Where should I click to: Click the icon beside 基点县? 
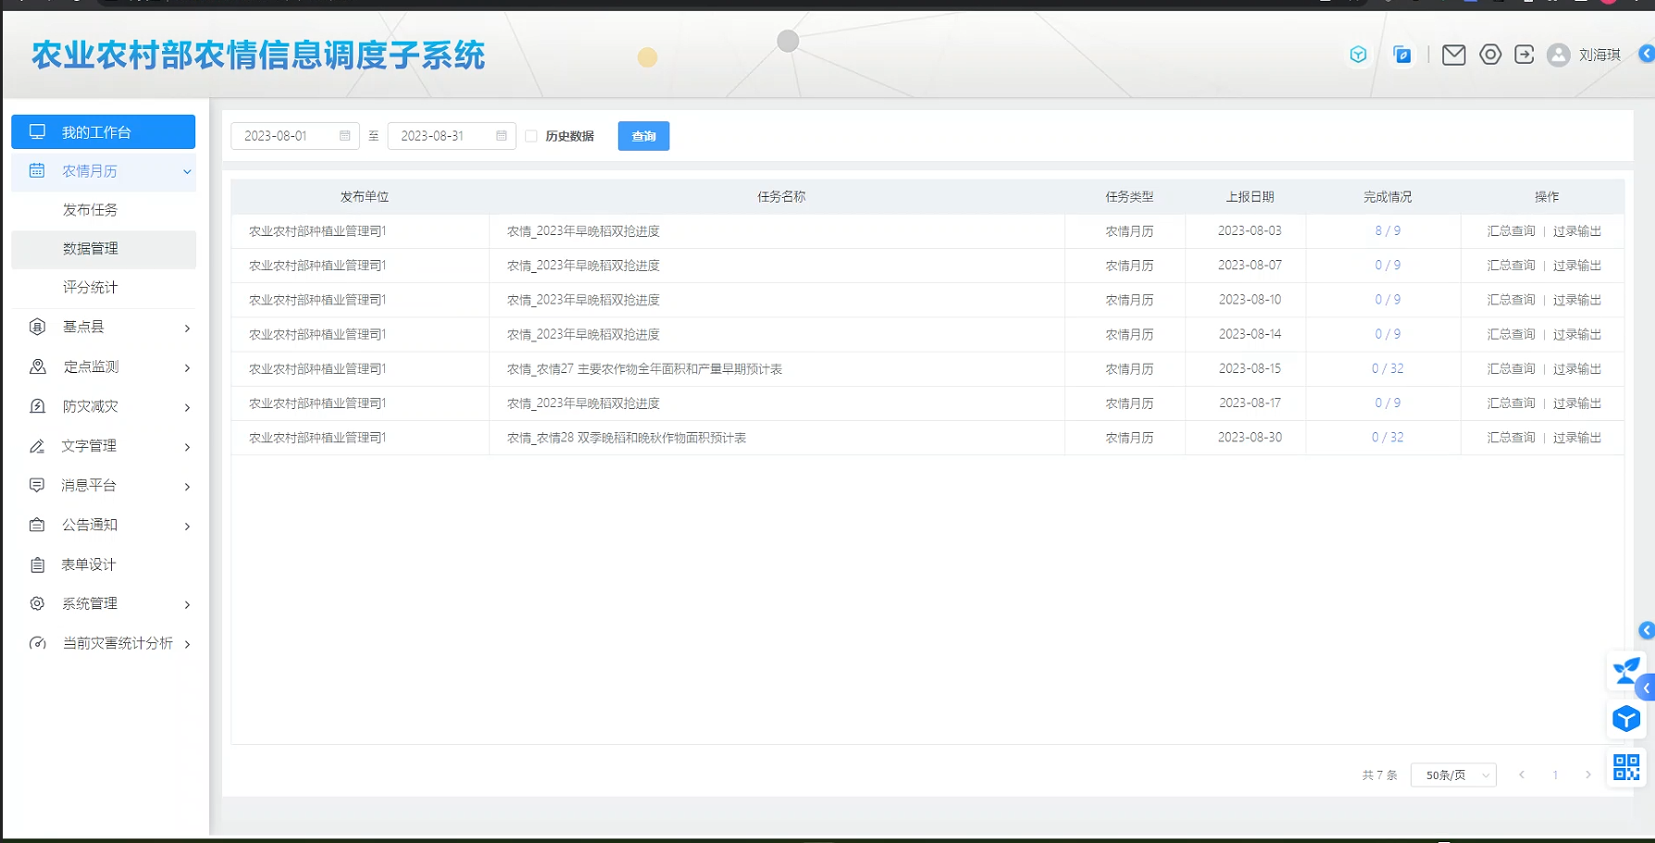click(37, 327)
